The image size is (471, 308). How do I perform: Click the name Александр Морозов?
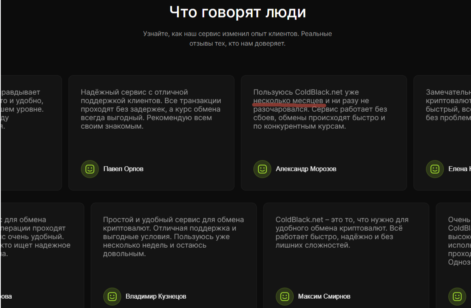[306, 169]
